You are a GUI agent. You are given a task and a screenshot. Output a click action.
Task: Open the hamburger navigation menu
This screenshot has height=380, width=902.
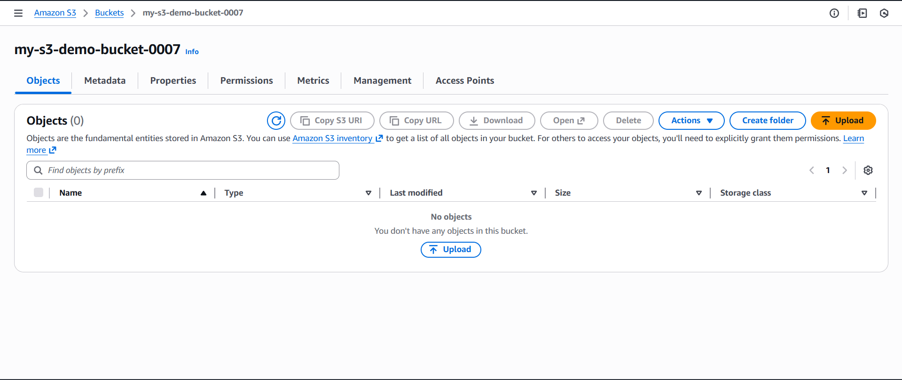coord(18,13)
